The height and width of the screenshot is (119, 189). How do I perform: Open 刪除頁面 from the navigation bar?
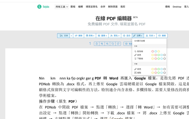click(113, 7)
